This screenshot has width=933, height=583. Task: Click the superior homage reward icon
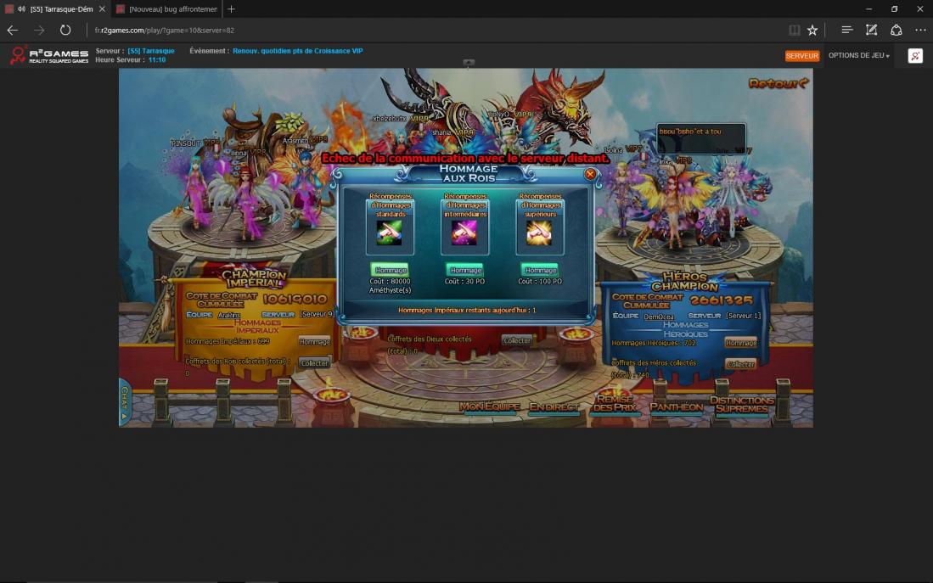(x=539, y=233)
